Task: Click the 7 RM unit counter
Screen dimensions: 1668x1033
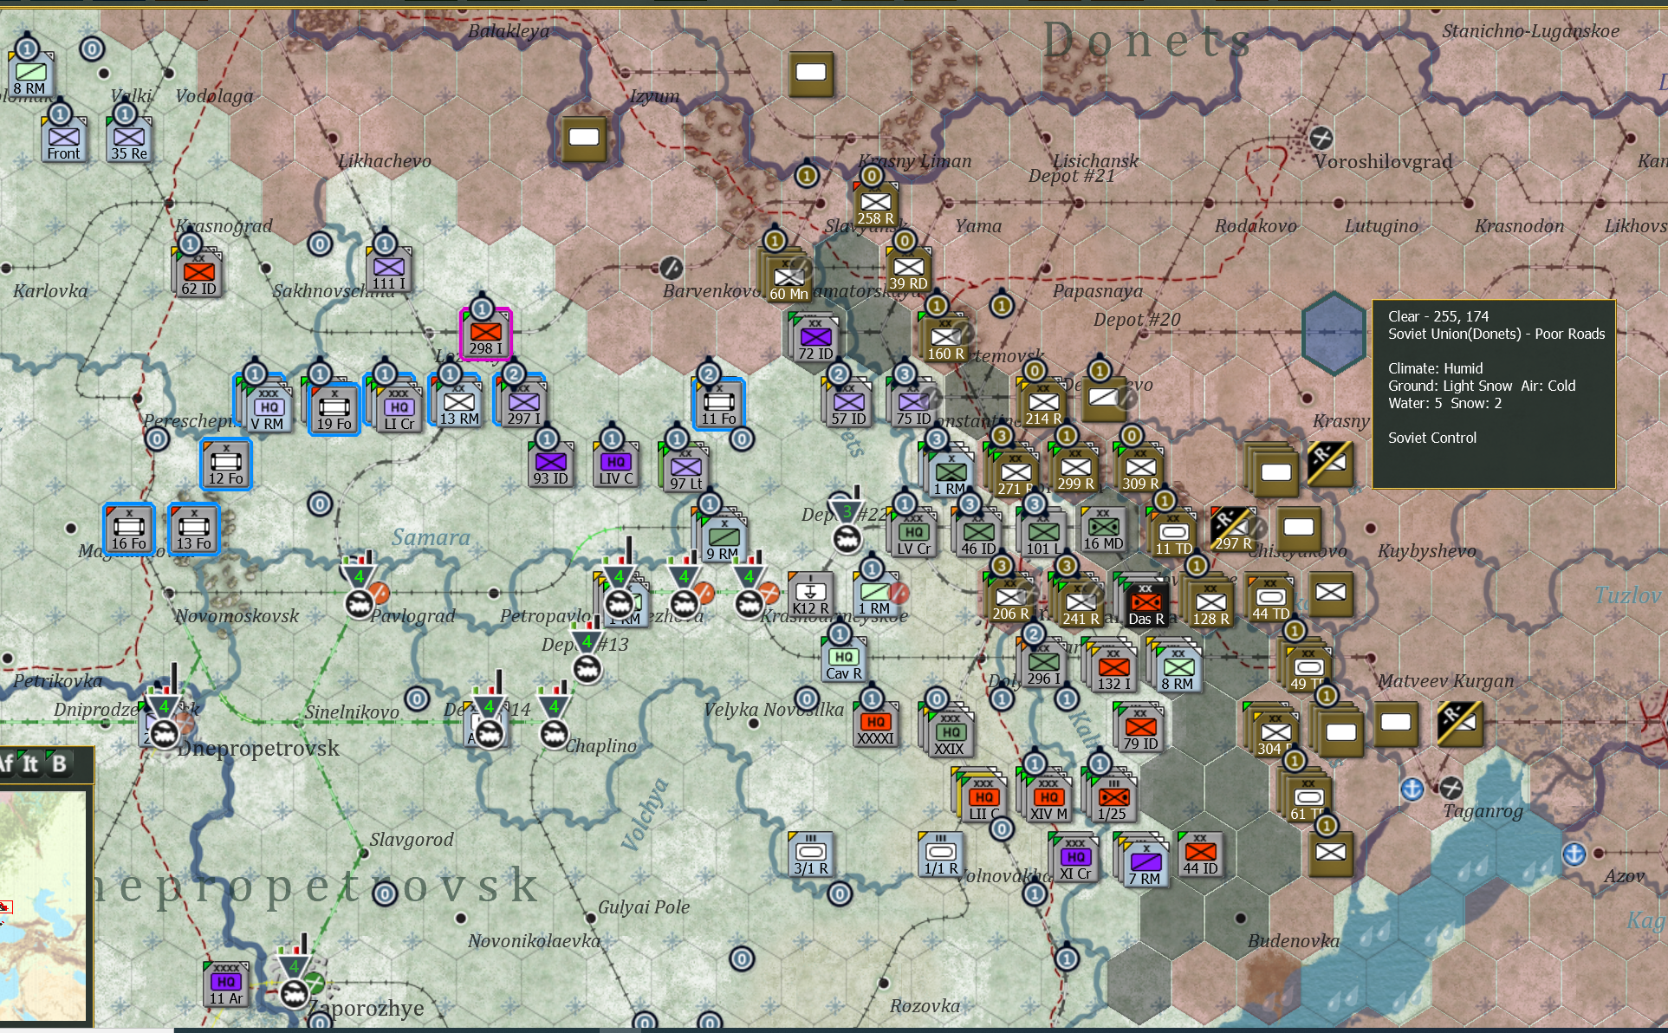Action: click(1146, 865)
